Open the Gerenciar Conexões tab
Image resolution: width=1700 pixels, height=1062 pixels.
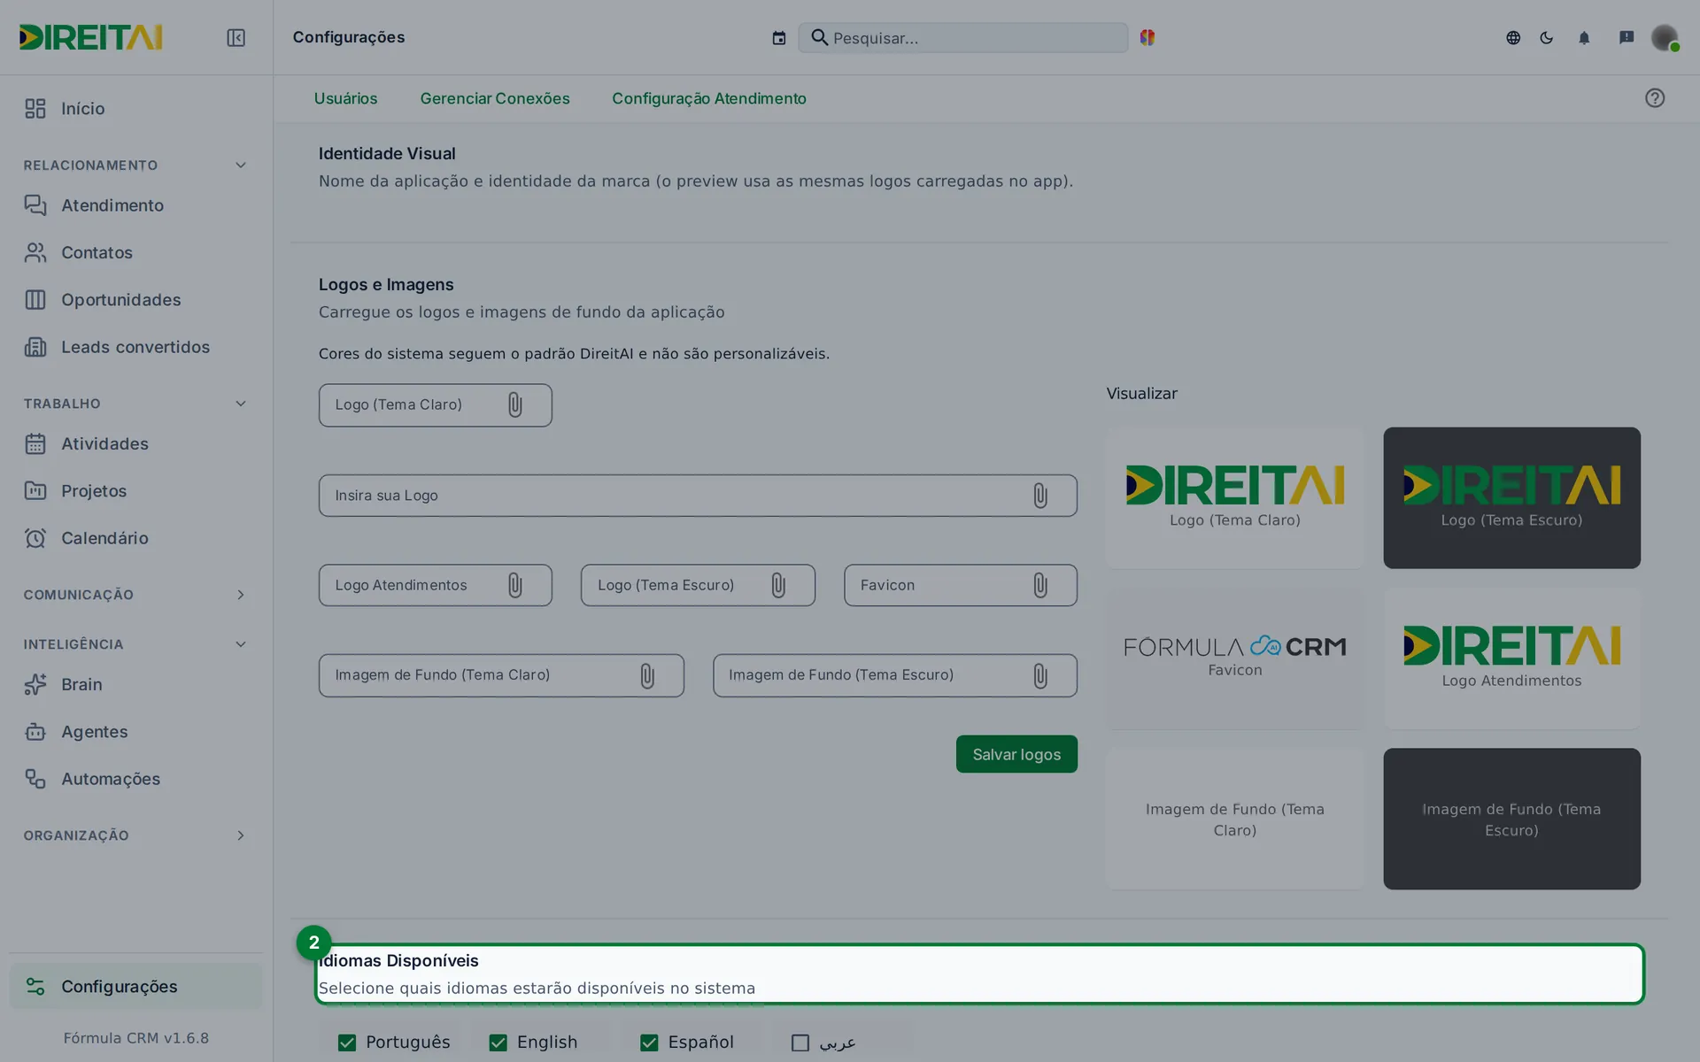495,98
